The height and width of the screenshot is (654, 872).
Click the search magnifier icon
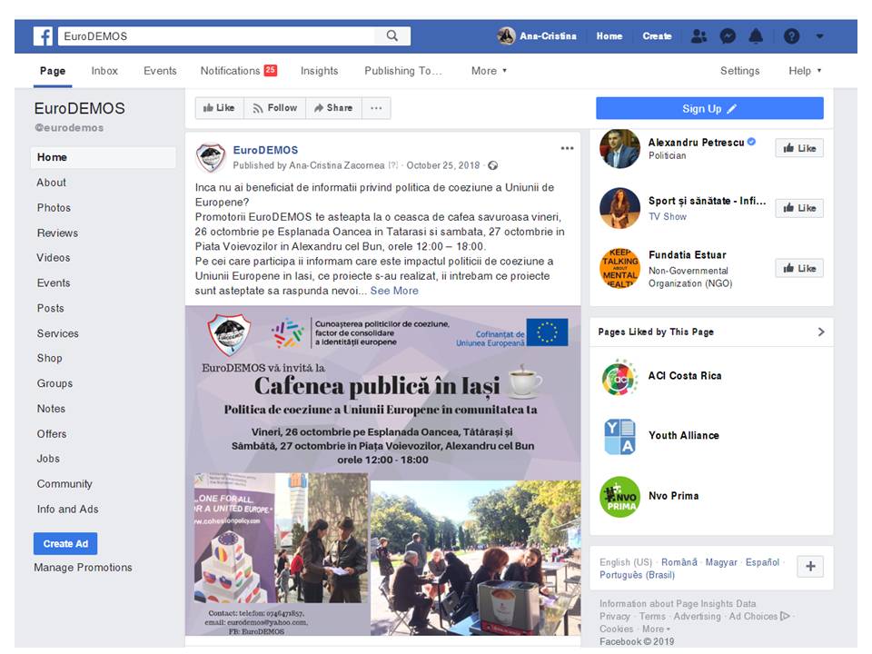(392, 36)
